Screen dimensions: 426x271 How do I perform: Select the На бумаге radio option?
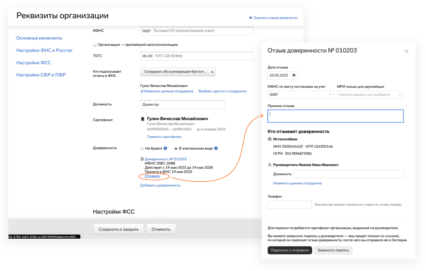click(142, 148)
